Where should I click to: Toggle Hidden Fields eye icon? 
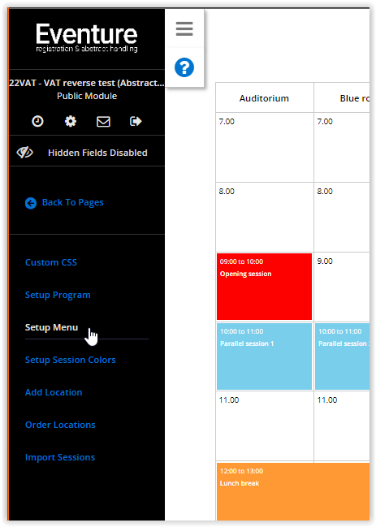(25, 153)
